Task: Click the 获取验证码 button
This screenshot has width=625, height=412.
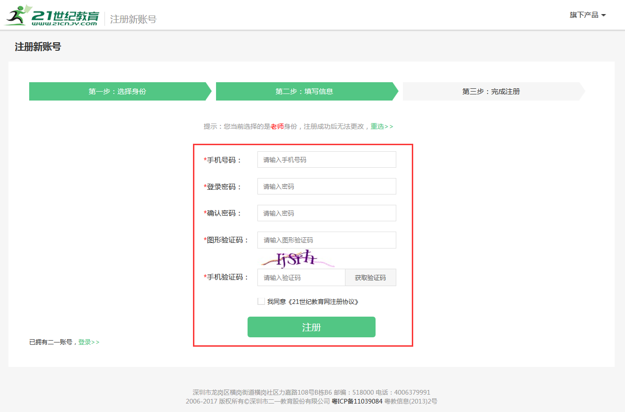Action: (370, 278)
